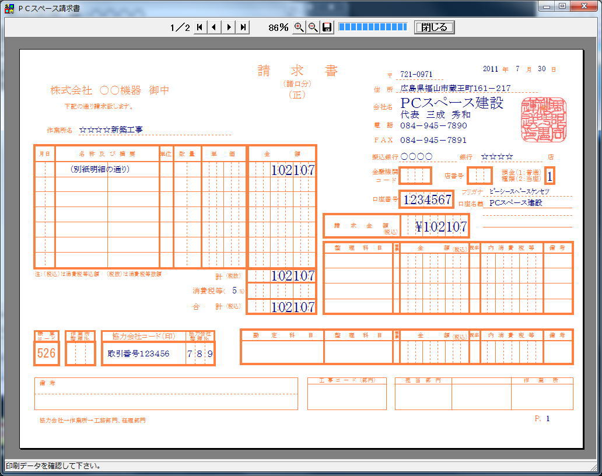Click the deposit type box showing 1
602x476 pixels.
tap(549, 176)
